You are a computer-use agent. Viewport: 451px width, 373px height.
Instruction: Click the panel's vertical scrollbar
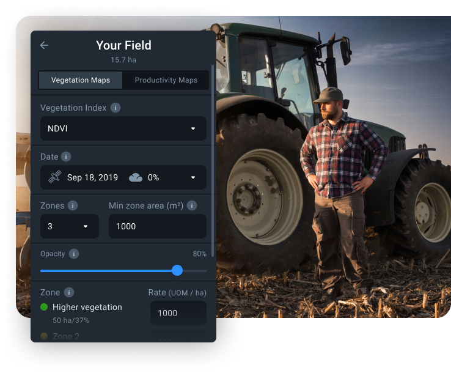tap(213, 161)
